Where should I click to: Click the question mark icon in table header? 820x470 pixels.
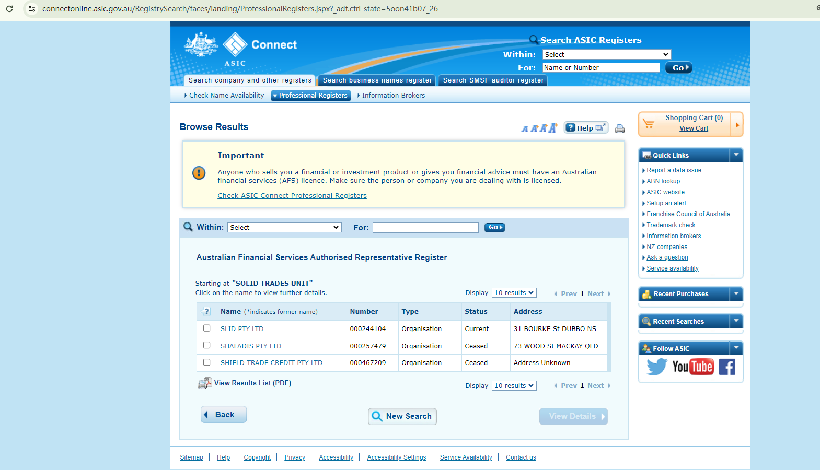206,312
